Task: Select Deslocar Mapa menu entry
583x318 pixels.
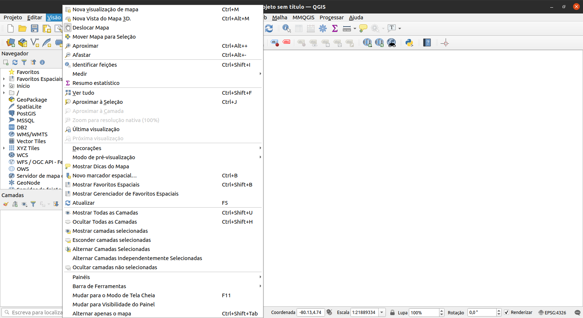Action: (x=163, y=28)
